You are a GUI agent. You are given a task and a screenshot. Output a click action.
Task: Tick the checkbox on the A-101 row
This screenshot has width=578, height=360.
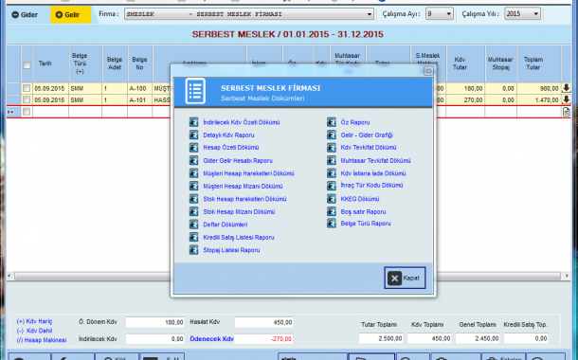pos(27,99)
